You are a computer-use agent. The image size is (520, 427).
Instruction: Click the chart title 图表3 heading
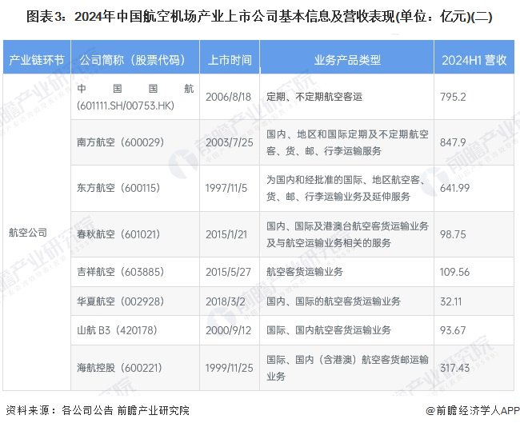pos(259,16)
